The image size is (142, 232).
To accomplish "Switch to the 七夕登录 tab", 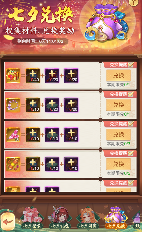I will (x=32, y=218).
